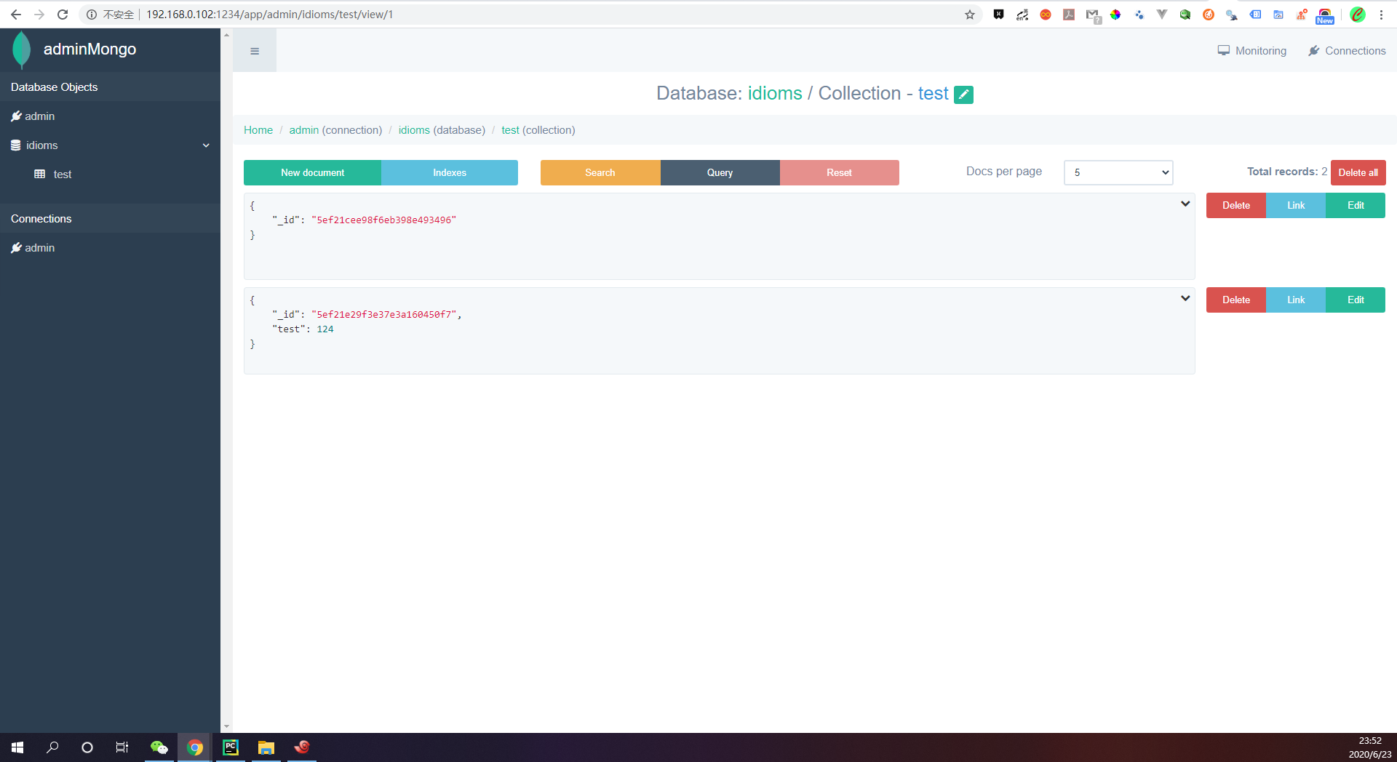
Task: Click admin under Database Objects
Action: (33, 116)
